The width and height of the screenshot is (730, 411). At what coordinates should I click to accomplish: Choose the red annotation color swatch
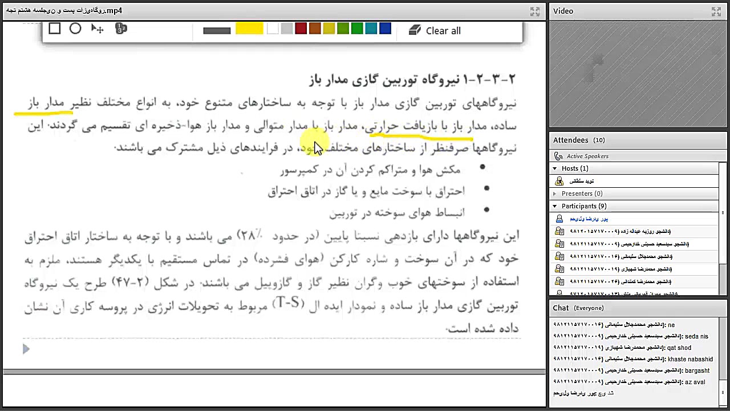tap(301, 29)
